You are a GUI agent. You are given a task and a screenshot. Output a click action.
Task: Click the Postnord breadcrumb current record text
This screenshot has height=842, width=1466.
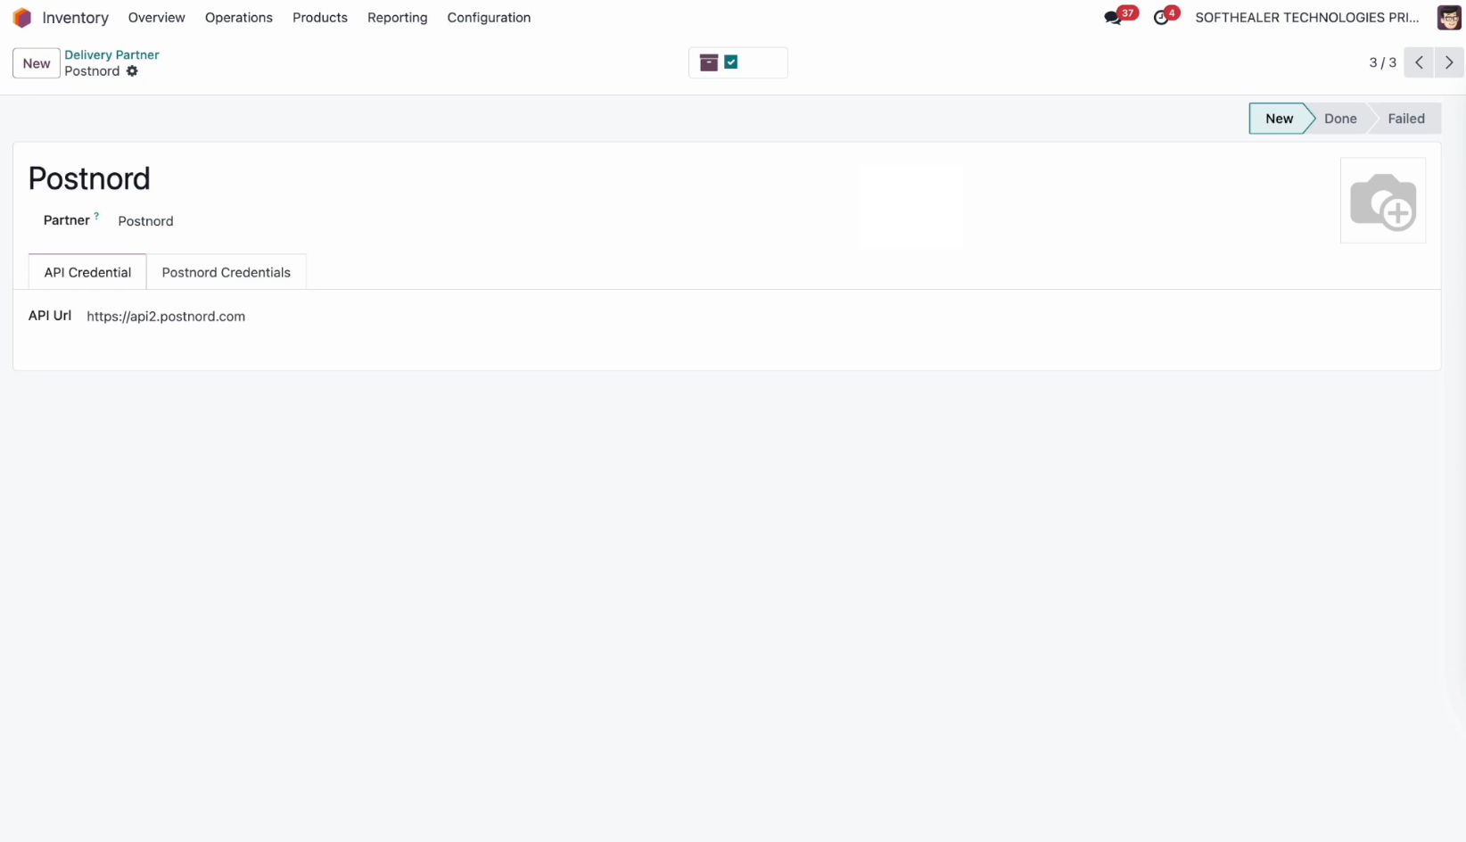tap(92, 71)
